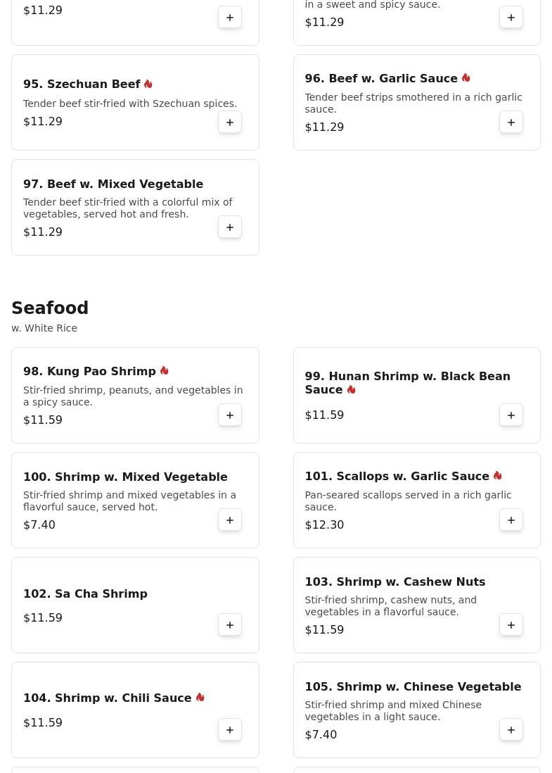Viewport: 552px width, 773px height.
Task: Add Beef w. Mixed Vegetable to order
Action: [x=230, y=227]
